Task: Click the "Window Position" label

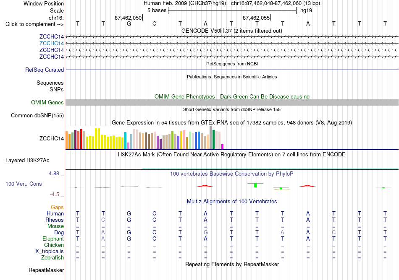Action: coord(44,3)
